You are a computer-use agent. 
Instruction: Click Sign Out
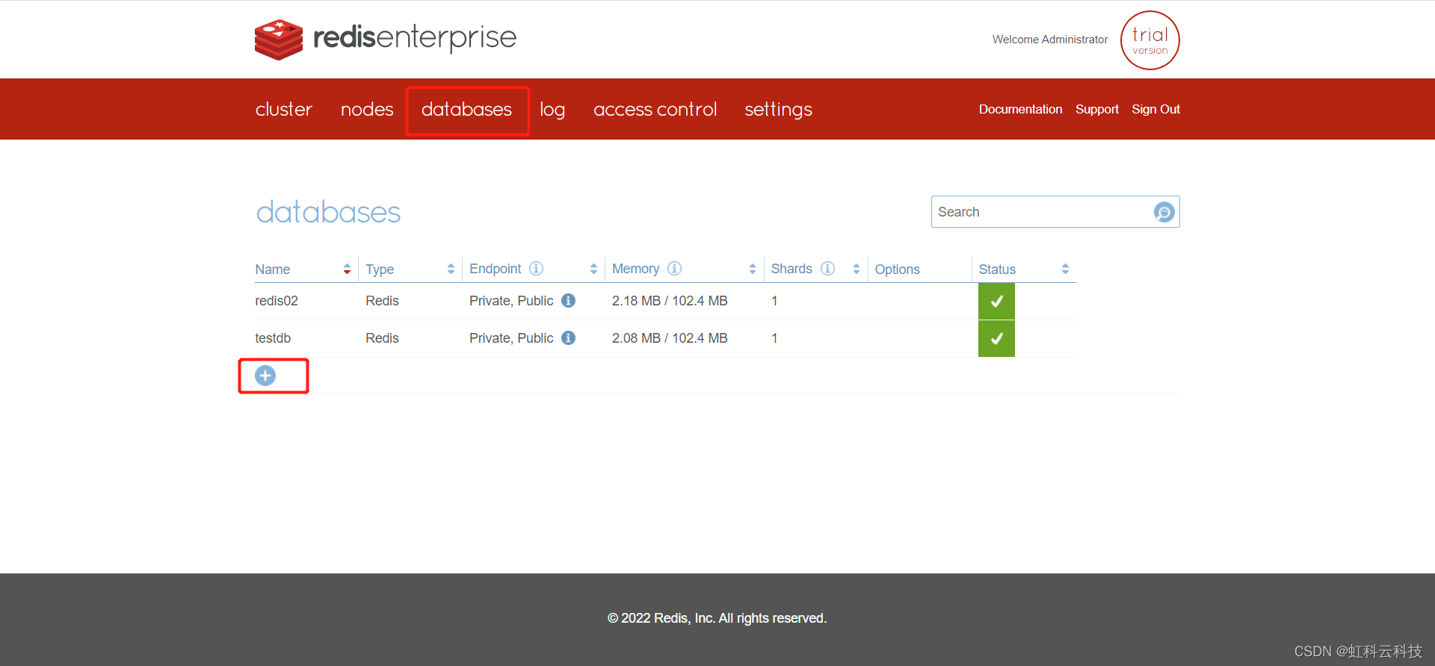[1155, 109]
